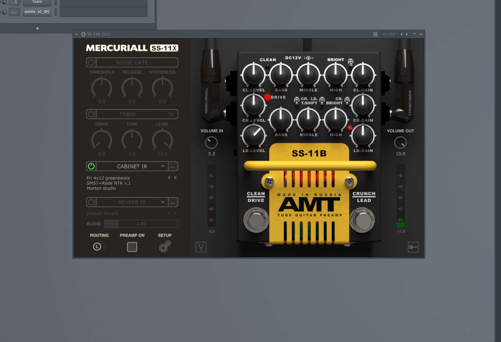This screenshot has height=342, width=501.
Task: Click the Fri 4x12 greenbacks cabinet name
Action: (108, 178)
